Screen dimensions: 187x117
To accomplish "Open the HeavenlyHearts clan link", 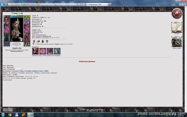I will [x=41, y=35].
